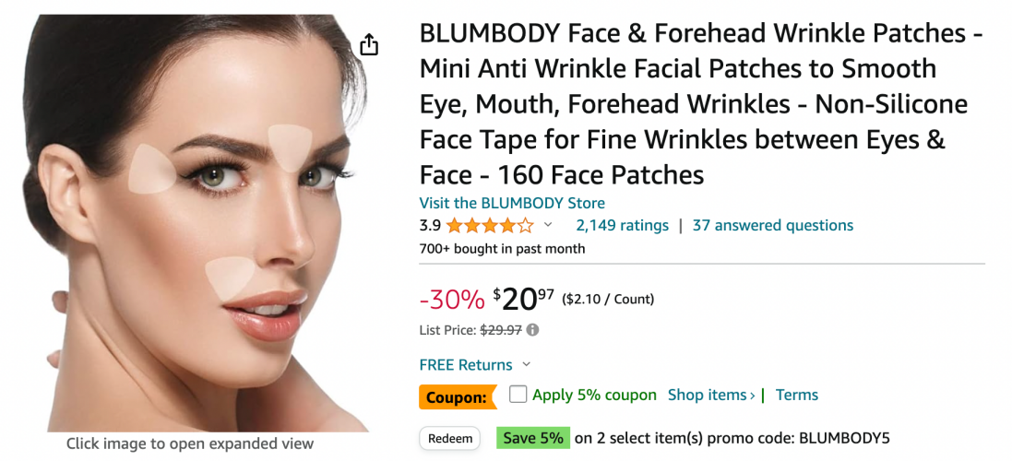The image size is (1012, 461).
Task: Click the orange star rating icons
Action: 490,226
